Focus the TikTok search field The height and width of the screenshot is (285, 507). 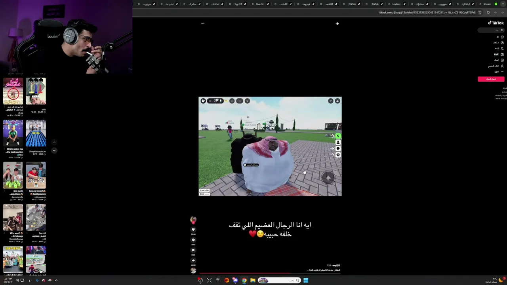(491, 30)
